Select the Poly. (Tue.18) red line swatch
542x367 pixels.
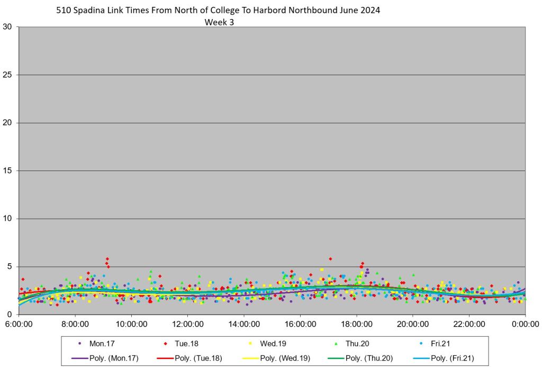[x=165, y=359]
